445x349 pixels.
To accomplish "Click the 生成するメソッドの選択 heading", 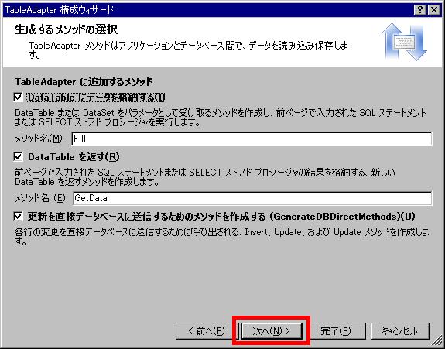I will (x=66, y=29).
